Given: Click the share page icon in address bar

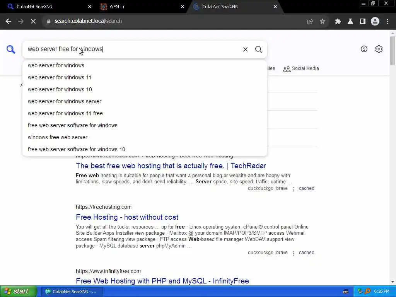Looking at the screenshot, I should click(310, 22).
